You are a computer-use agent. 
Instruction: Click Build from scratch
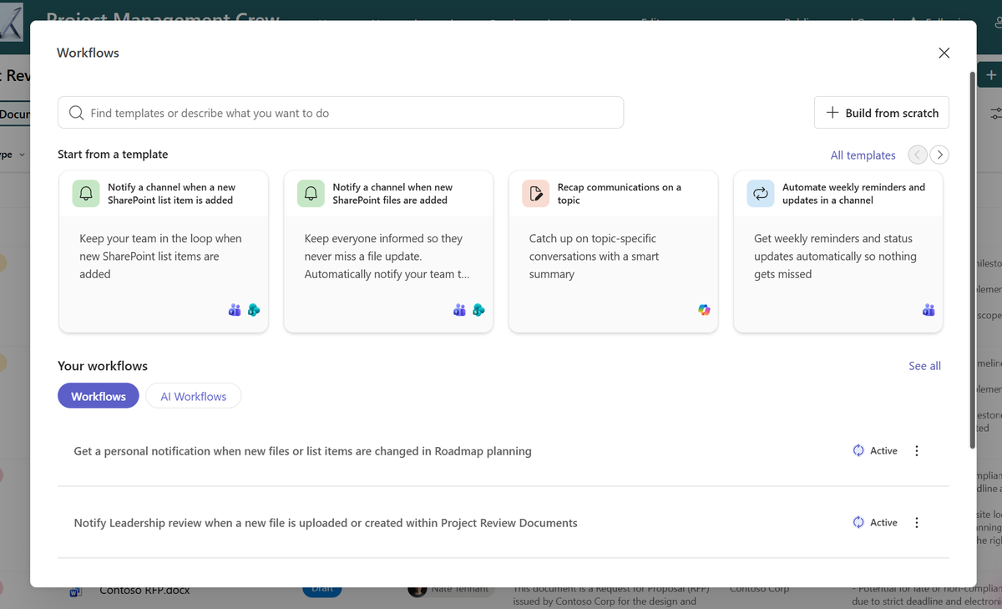point(881,112)
